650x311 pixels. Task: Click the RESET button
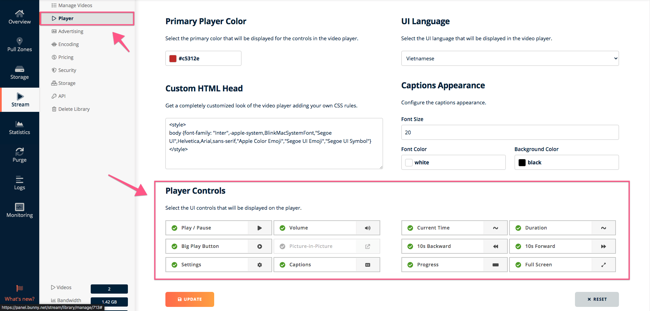[597, 299]
